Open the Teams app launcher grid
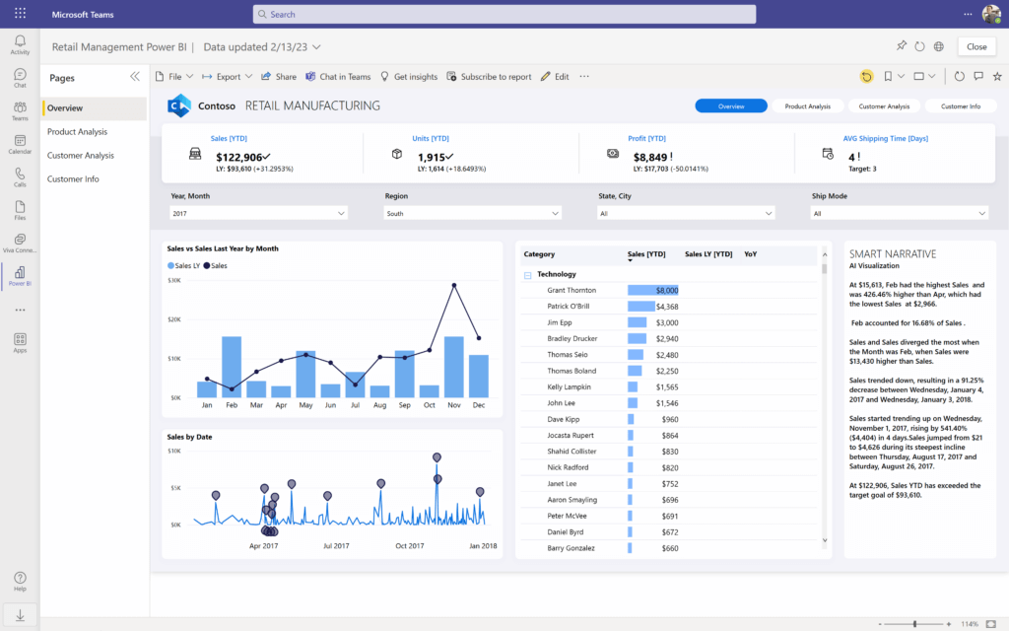 [x=20, y=14]
